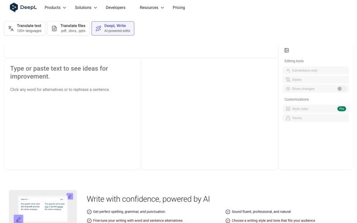Click the chevron next to Resources
This screenshot has height=223, width=357.
point(162,8)
